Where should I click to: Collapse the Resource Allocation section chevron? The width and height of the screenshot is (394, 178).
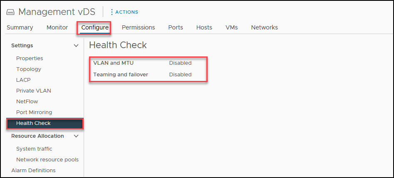[x=76, y=136]
